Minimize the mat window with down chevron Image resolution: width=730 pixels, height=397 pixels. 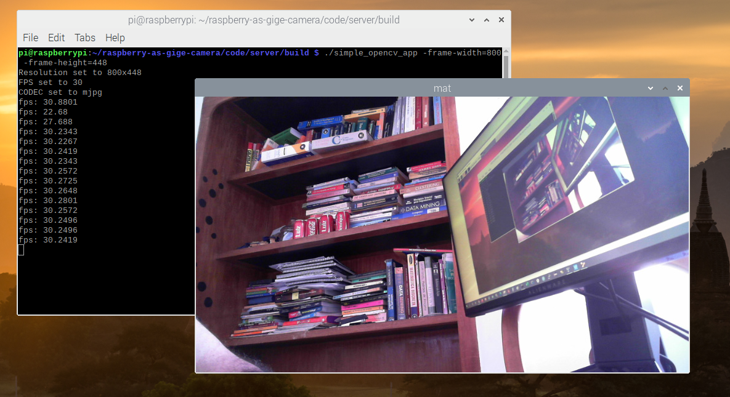(651, 88)
